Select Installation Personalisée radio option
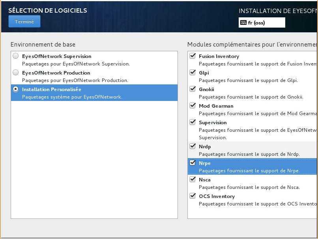The height and width of the screenshot is (239, 318). click(x=16, y=89)
